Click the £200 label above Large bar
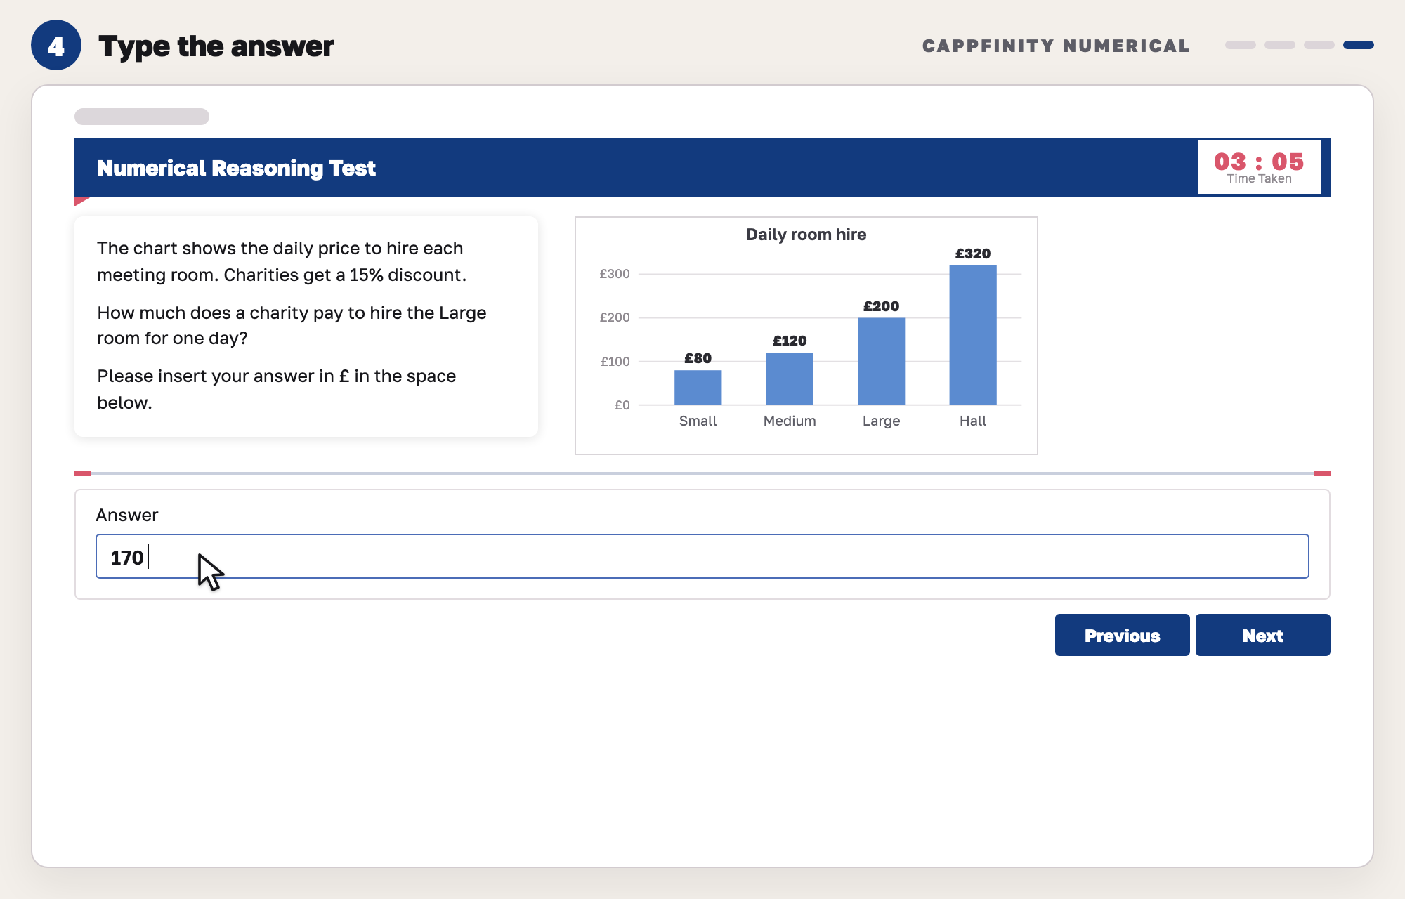This screenshot has width=1405, height=899. click(881, 306)
